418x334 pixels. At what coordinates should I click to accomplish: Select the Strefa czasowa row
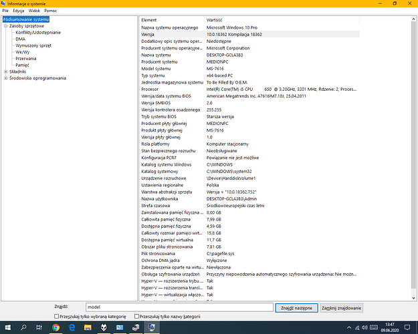click(250, 206)
